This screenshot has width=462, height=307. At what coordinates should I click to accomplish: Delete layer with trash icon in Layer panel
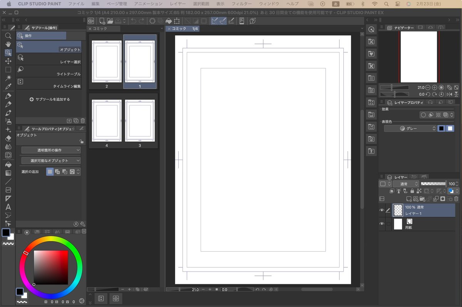pyautogui.click(x=456, y=199)
